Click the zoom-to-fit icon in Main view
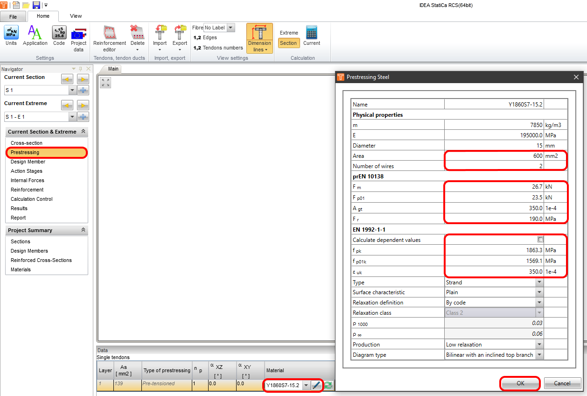The image size is (587, 396). (105, 83)
